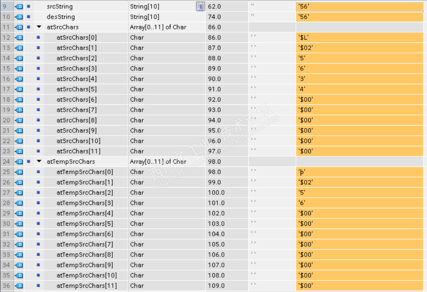This screenshot has width=427, height=292.
Task: Click blue square marker beside atTempSrcChars[3]
Action: pyautogui.click(x=38, y=203)
